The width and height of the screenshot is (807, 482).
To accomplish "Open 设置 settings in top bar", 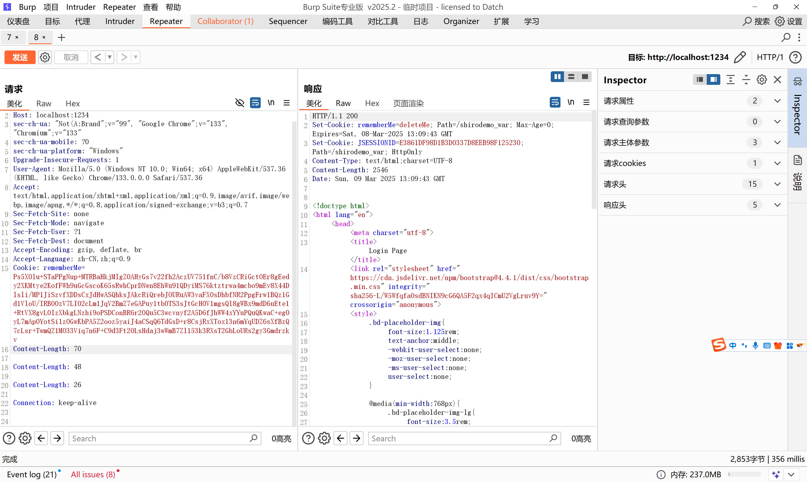I will point(788,21).
